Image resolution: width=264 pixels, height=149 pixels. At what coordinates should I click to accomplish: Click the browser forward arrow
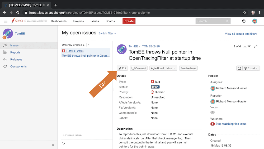click(x=11, y=13)
